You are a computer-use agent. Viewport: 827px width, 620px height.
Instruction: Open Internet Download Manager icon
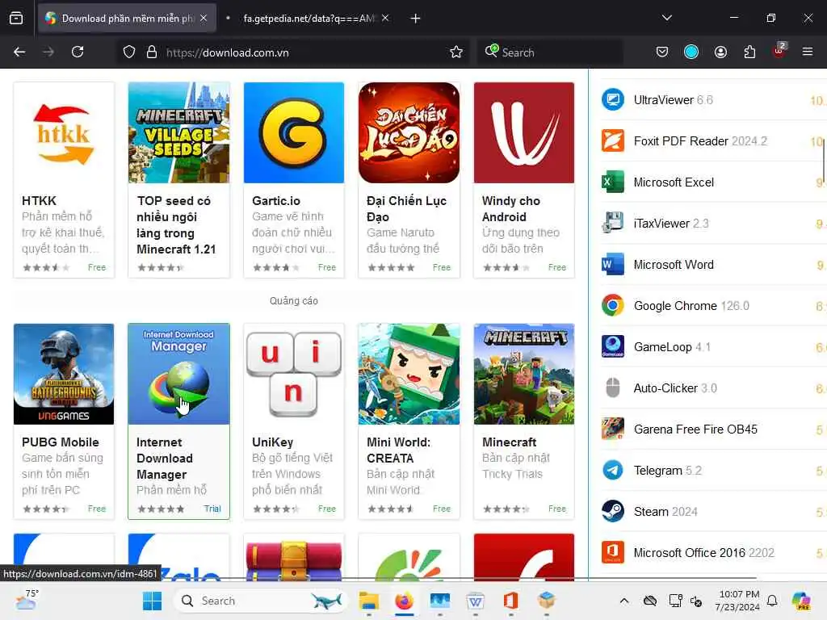tap(178, 374)
